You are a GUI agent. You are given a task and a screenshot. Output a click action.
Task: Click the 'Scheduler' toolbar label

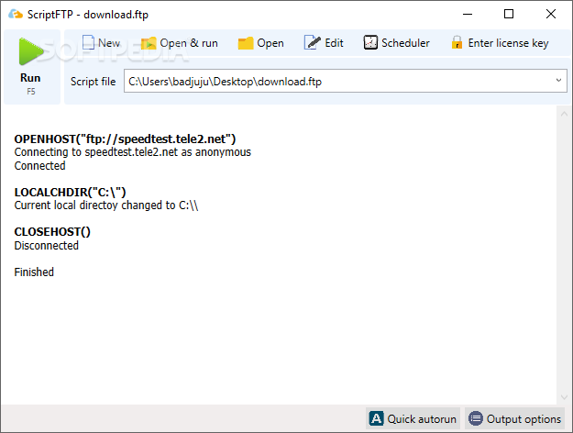click(x=405, y=43)
